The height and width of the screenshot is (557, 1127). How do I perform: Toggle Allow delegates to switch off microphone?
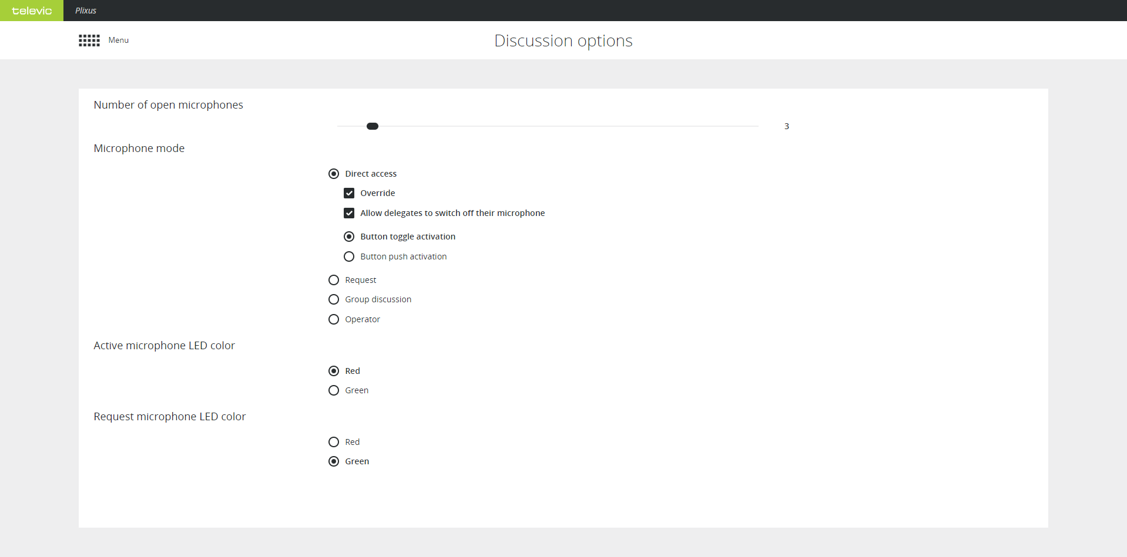[349, 213]
